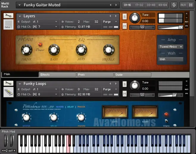
Task: Open Funky Loops Output st. 1 dropdown
Action: click(x=38, y=89)
